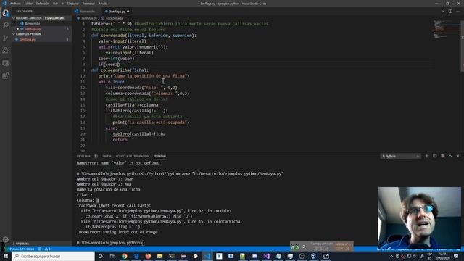Close the terminal panel

[x=457, y=156]
